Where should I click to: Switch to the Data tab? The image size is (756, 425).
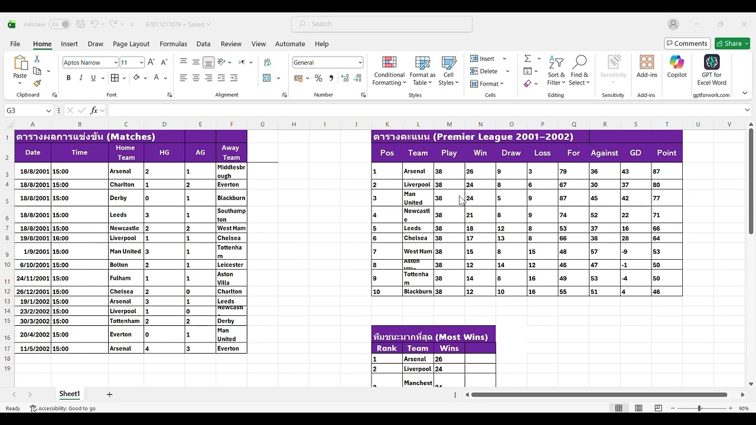(x=203, y=44)
